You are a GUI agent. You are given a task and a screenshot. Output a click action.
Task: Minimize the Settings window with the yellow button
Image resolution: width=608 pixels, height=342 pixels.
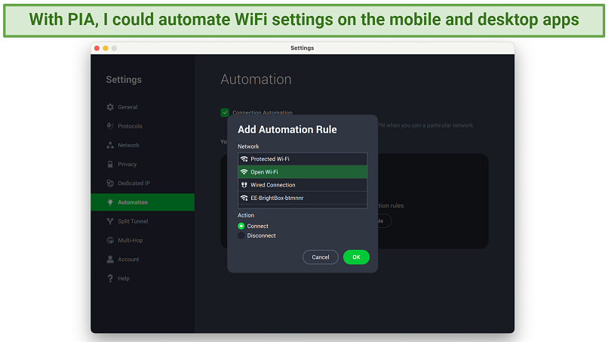coord(106,48)
